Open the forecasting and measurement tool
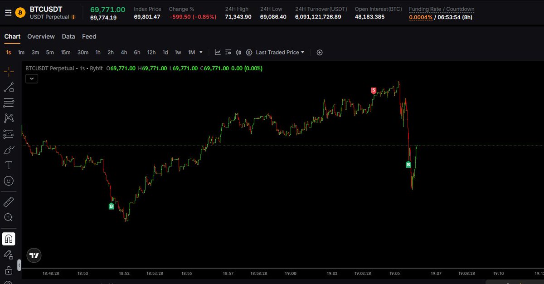Screen dimensions: 544x284 [x=9, y=134]
